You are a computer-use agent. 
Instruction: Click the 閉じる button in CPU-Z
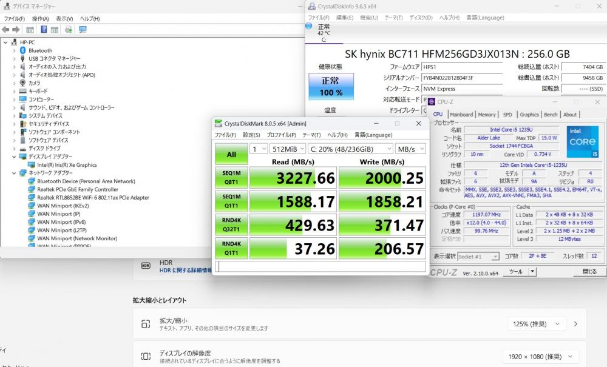tap(589, 272)
